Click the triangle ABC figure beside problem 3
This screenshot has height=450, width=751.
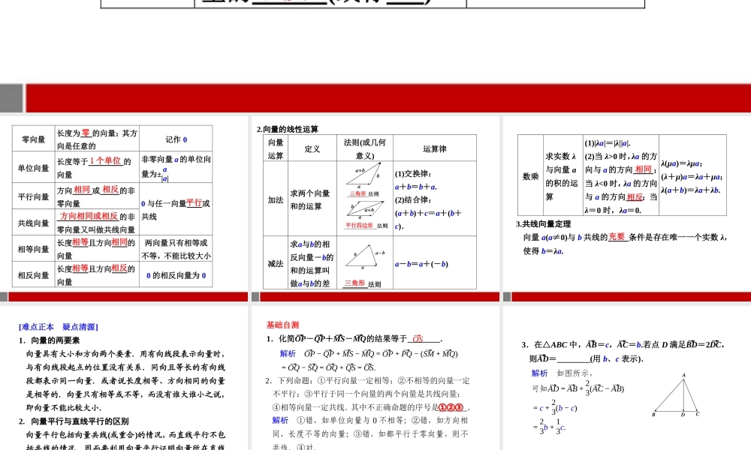676,395
